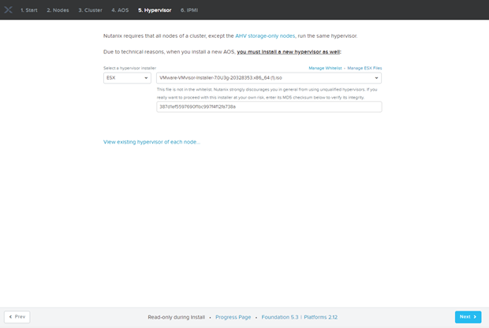Go to the 1. Start step tab
The image size is (489, 328).
click(x=29, y=10)
